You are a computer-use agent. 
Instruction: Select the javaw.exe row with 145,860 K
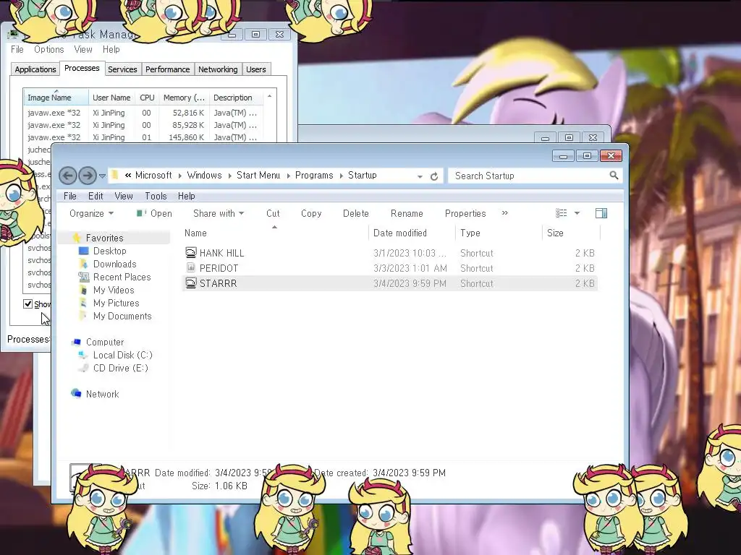pyautogui.click(x=143, y=137)
